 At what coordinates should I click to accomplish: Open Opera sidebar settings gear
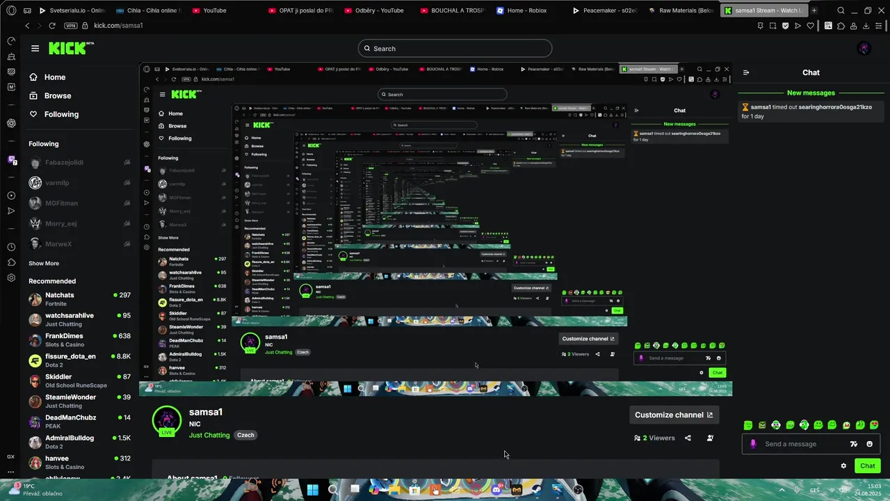11,278
